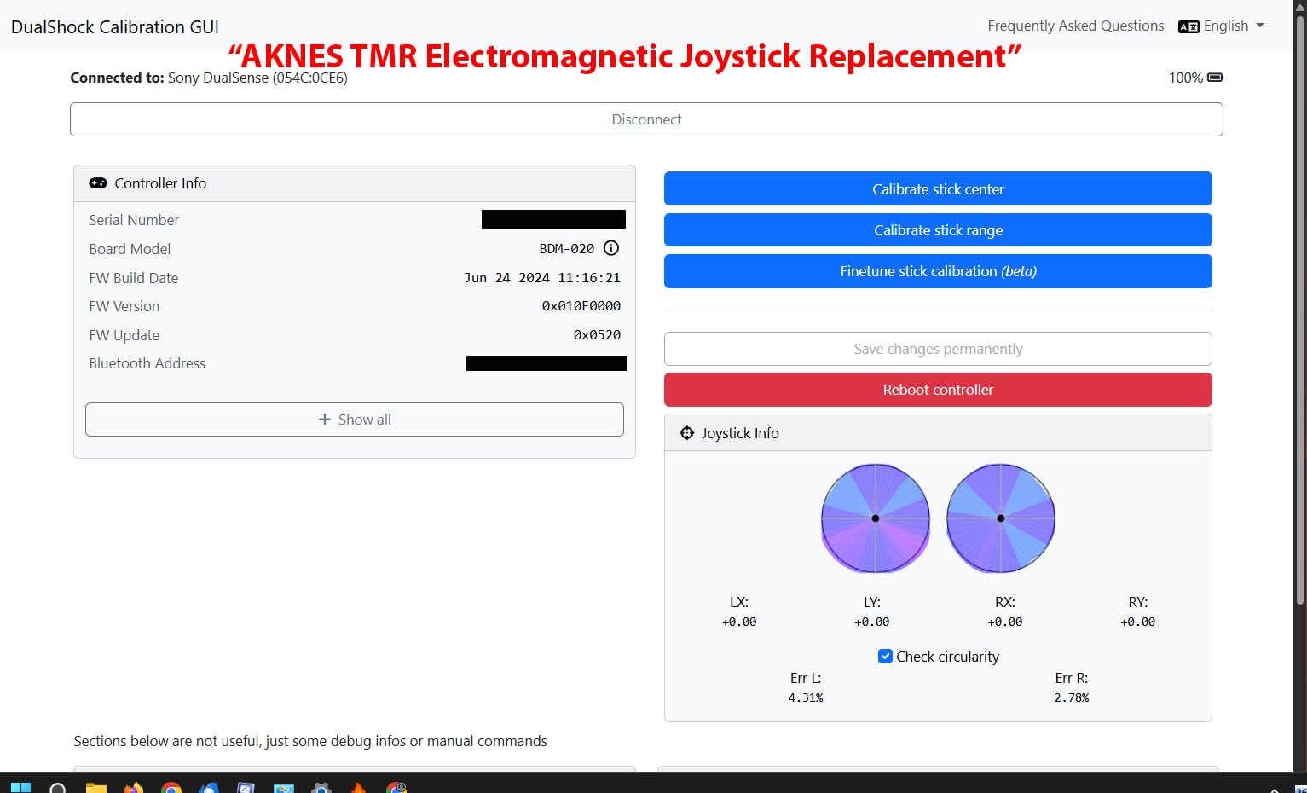Click the Err L value 4.31%
Viewport: 1307px width, 793px height.
click(x=806, y=697)
